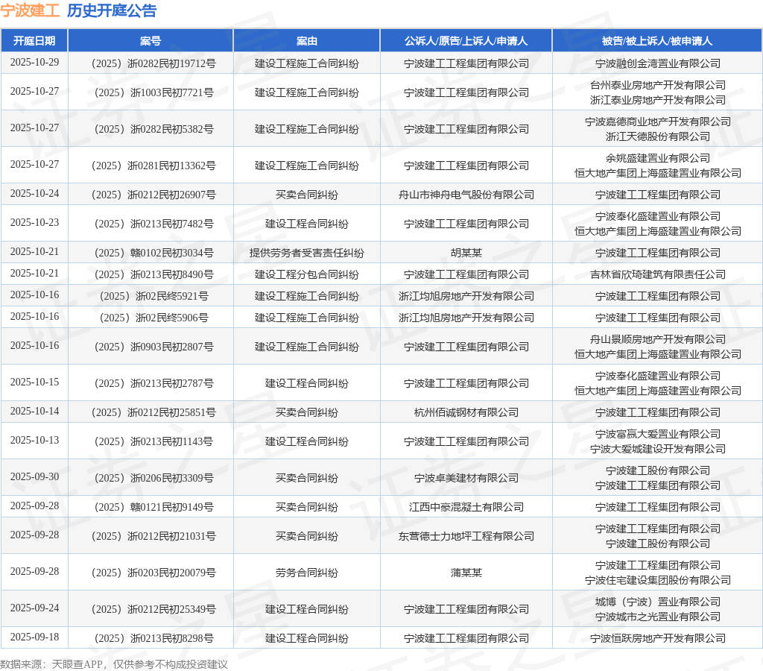763x671 pixels.
Task: Click defendant 浙江天德股份有限公司
Action: tap(657, 136)
